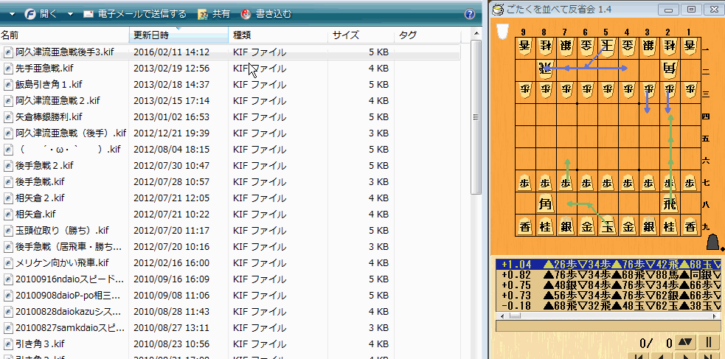Select the +0.75 analysis line
This screenshot has height=359, width=725.
coord(608,285)
